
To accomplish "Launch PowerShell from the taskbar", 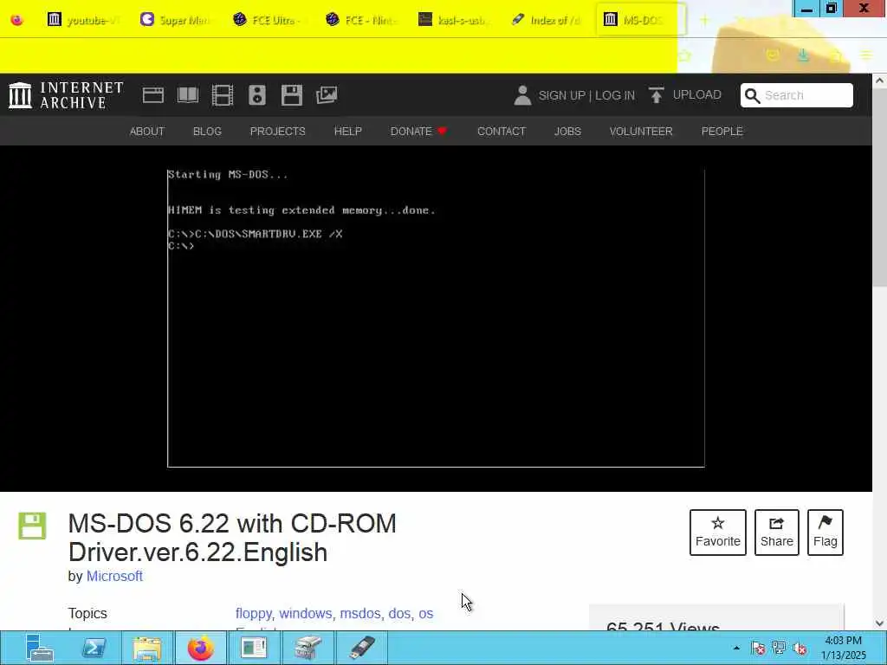I will 94,648.
